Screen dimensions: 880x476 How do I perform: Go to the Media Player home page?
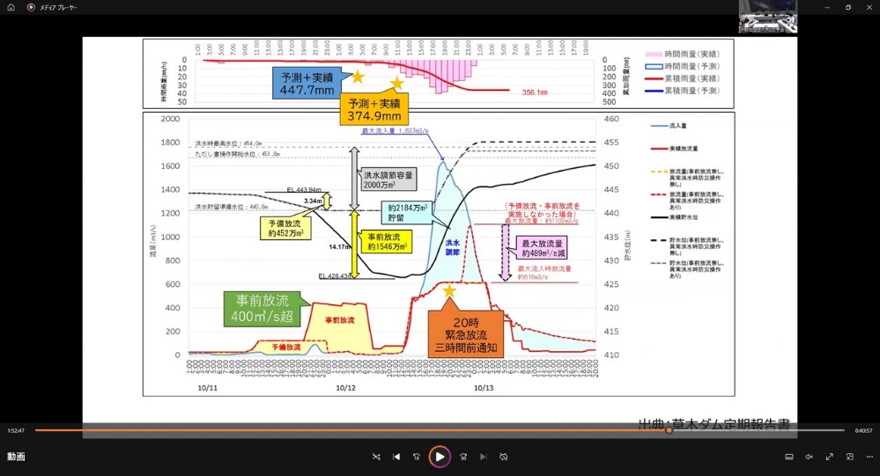tap(11, 7)
